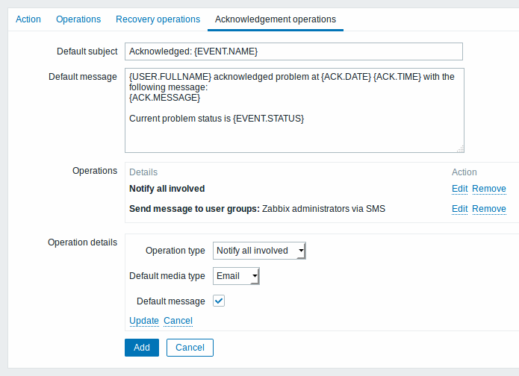Remove the Notify all involved operation
The height and width of the screenshot is (376, 519).
[489, 189]
